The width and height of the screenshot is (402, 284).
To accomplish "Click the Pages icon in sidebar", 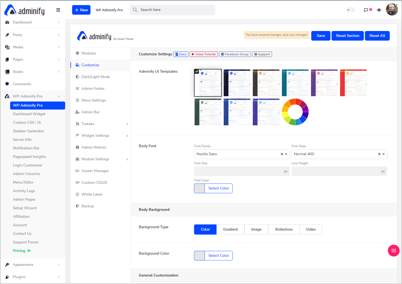I will click(7, 60).
